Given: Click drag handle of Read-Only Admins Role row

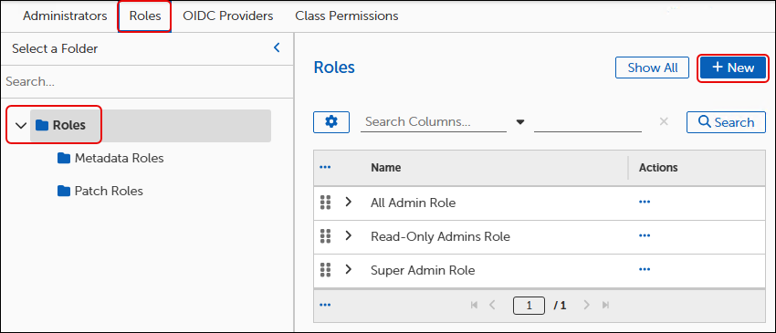Looking at the screenshot, I should coord(325,236).
